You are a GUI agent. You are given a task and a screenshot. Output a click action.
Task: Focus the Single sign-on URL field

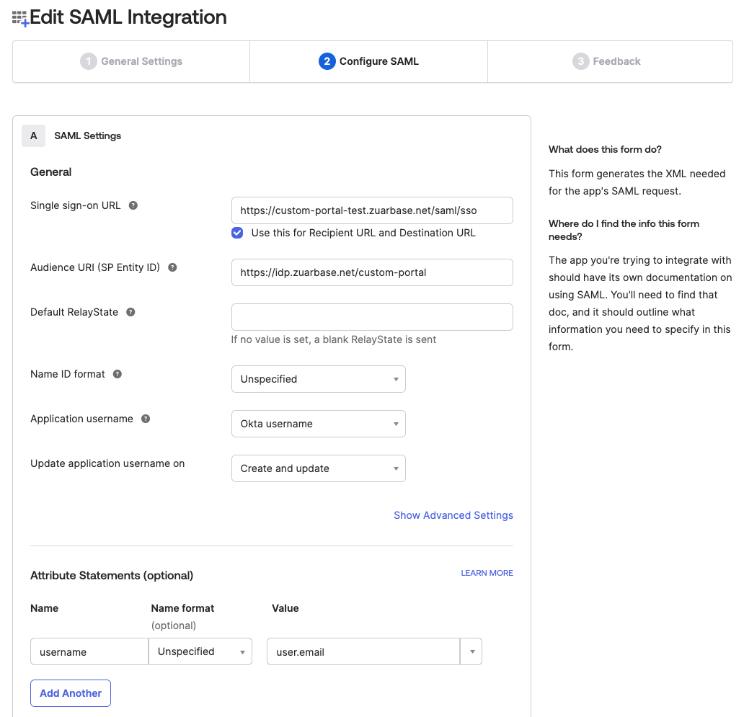372,210
